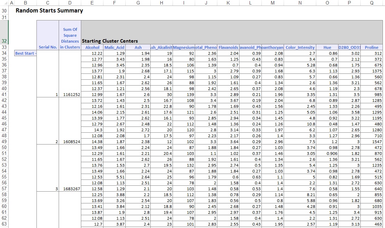The height and width of the screenshot is (228, 385).
Task: Click the cell showing 1683267
Action: (70, 188)
